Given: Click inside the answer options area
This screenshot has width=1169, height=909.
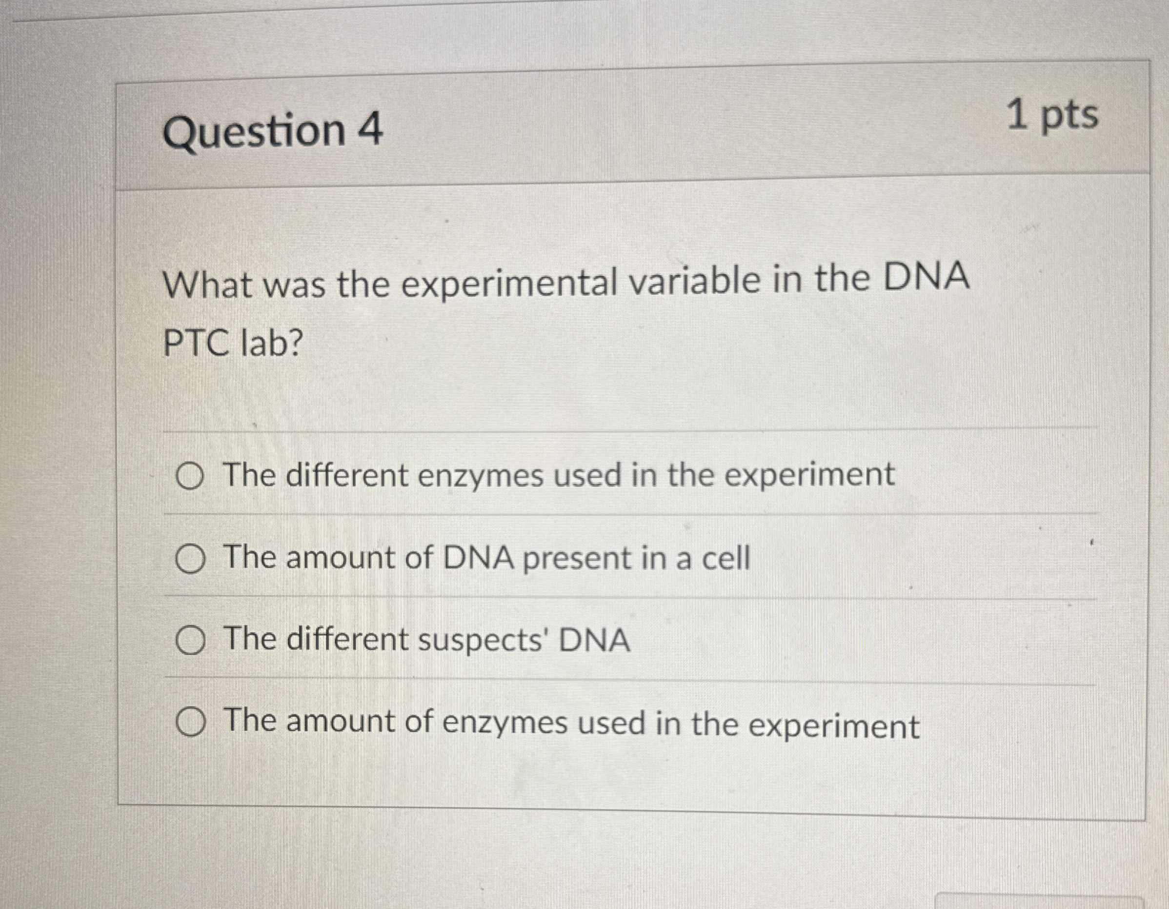Looking at the screenshot, I should point(589,600).
